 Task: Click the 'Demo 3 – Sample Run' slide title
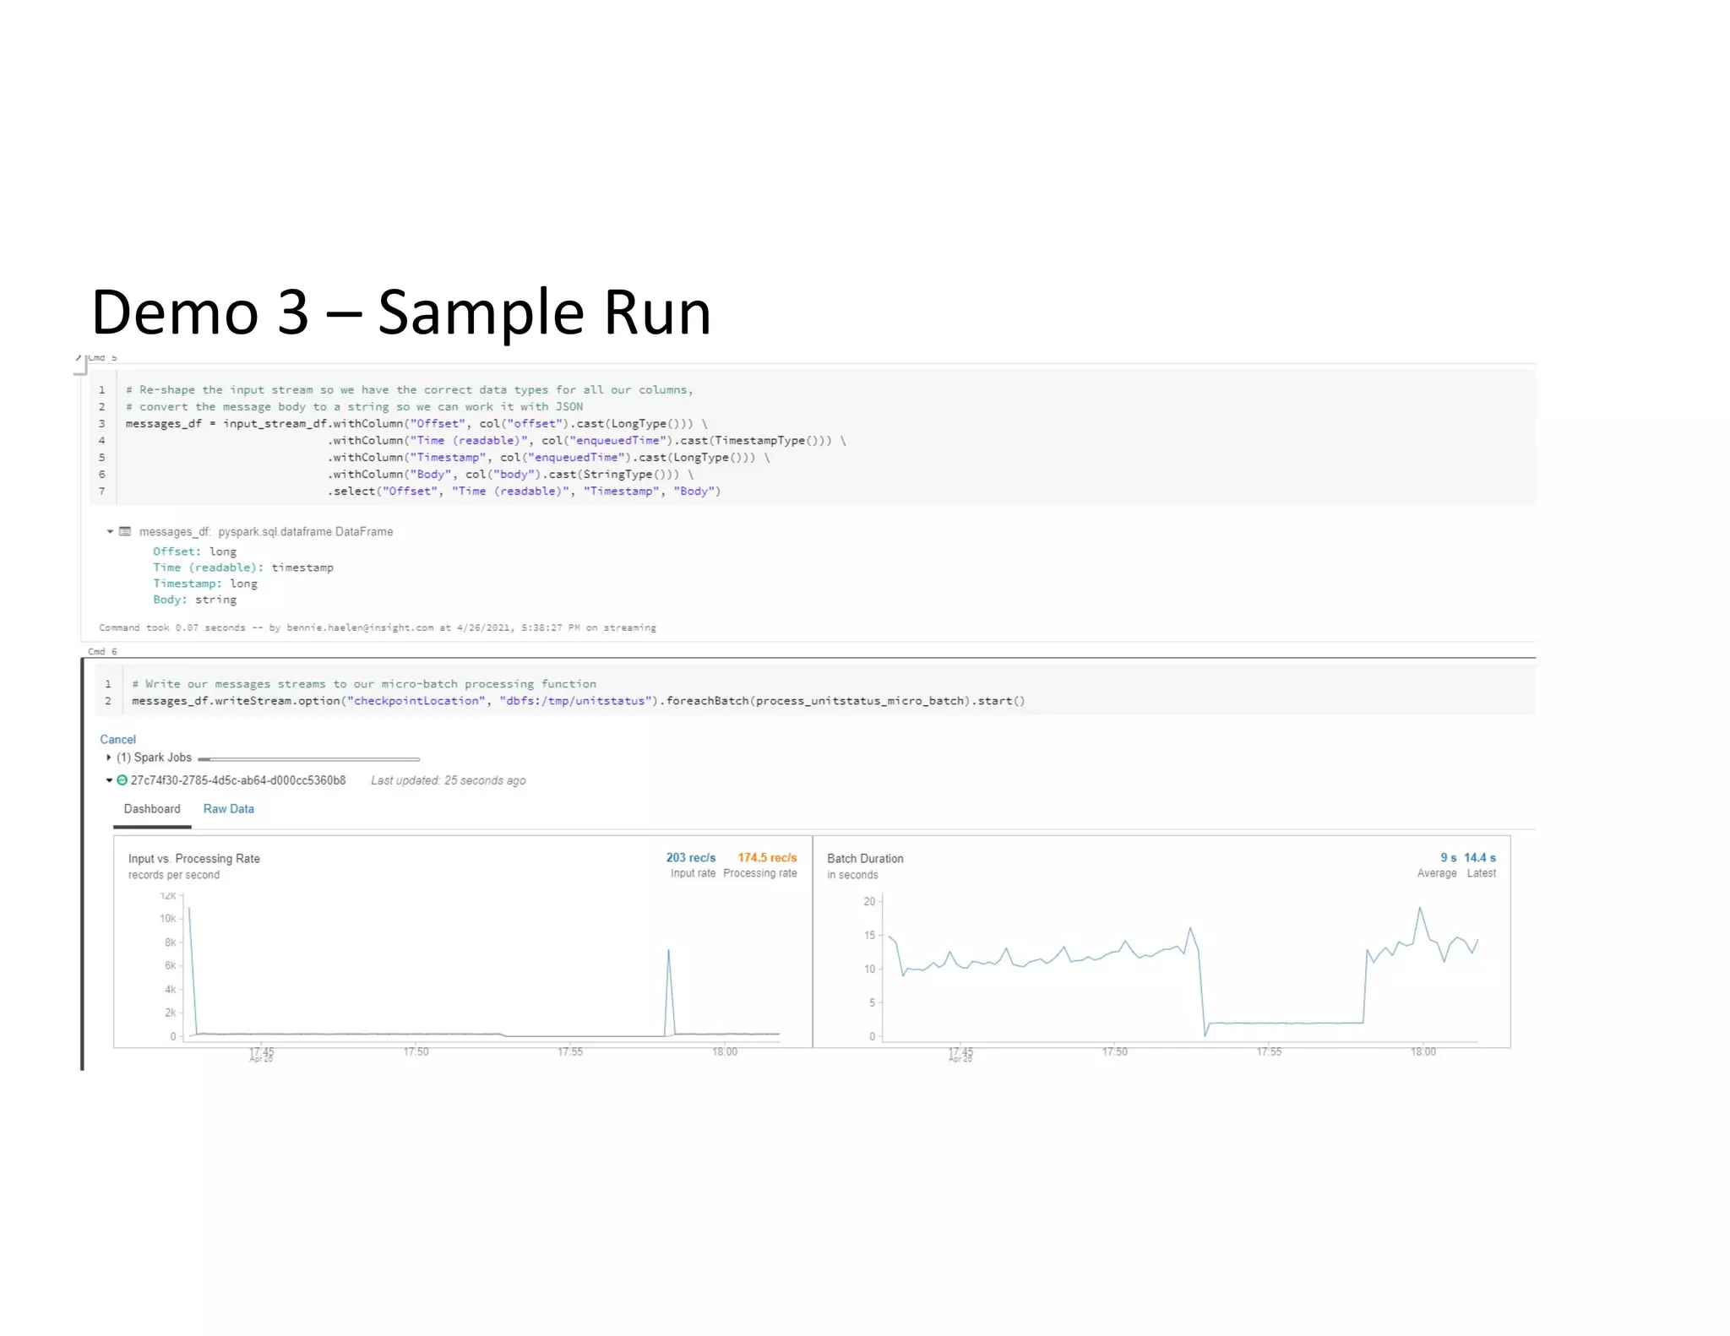point(400,312)
